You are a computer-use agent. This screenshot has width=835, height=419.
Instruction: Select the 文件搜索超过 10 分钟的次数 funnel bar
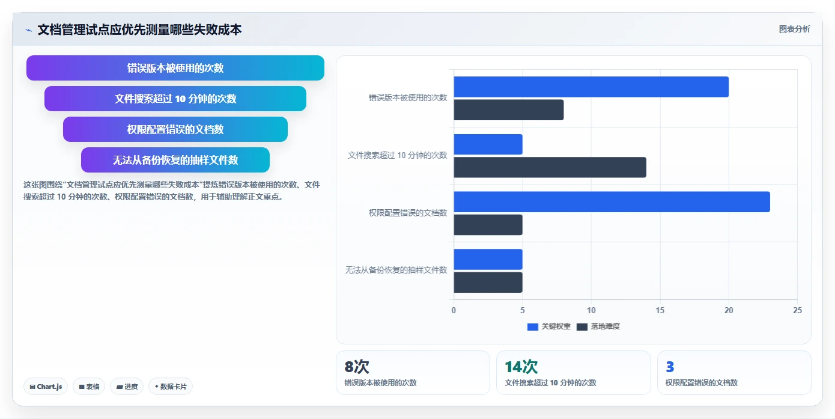point(175,99)
